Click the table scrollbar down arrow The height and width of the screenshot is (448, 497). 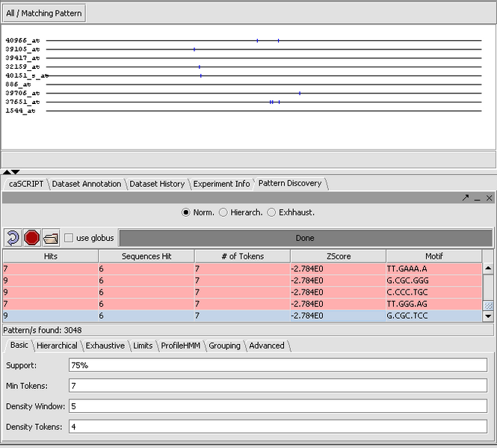tap(488, 316)
